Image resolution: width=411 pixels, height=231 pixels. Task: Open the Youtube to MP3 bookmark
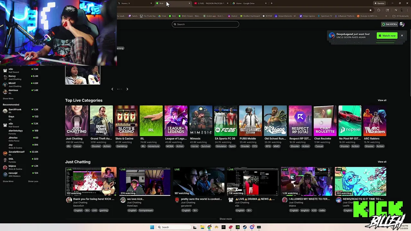click(367, 16)
